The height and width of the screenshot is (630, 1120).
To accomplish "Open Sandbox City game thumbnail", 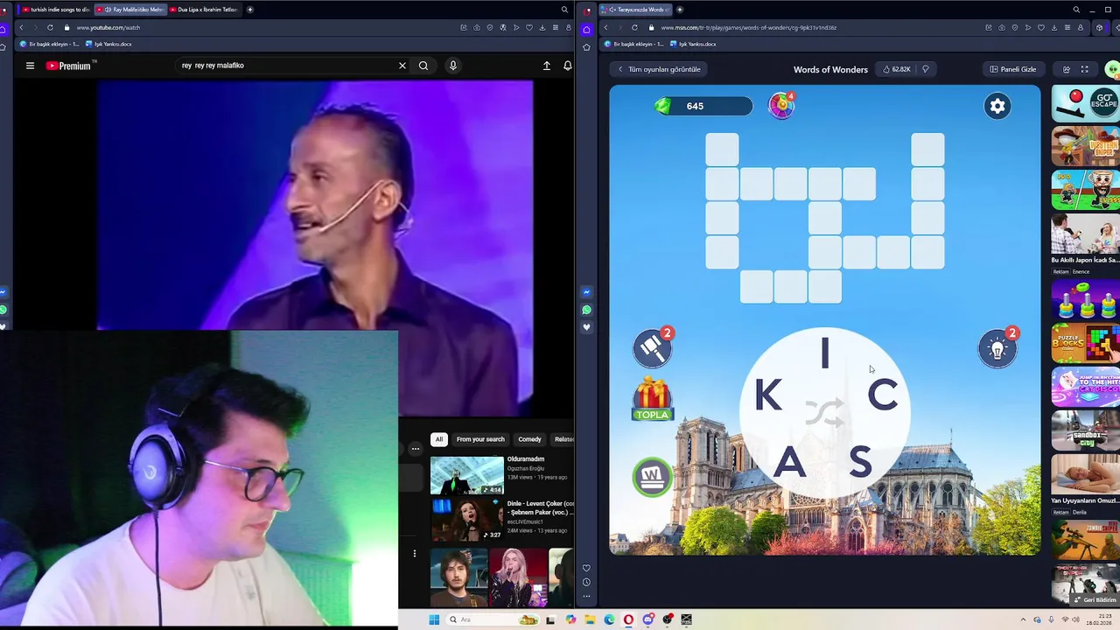I will click(x=1085, y=430).
